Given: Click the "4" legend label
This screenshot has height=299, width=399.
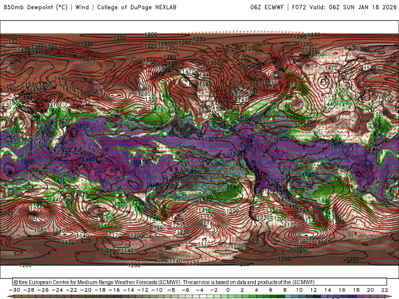Looking at the screenshot, I should click(x=256, y=290).
